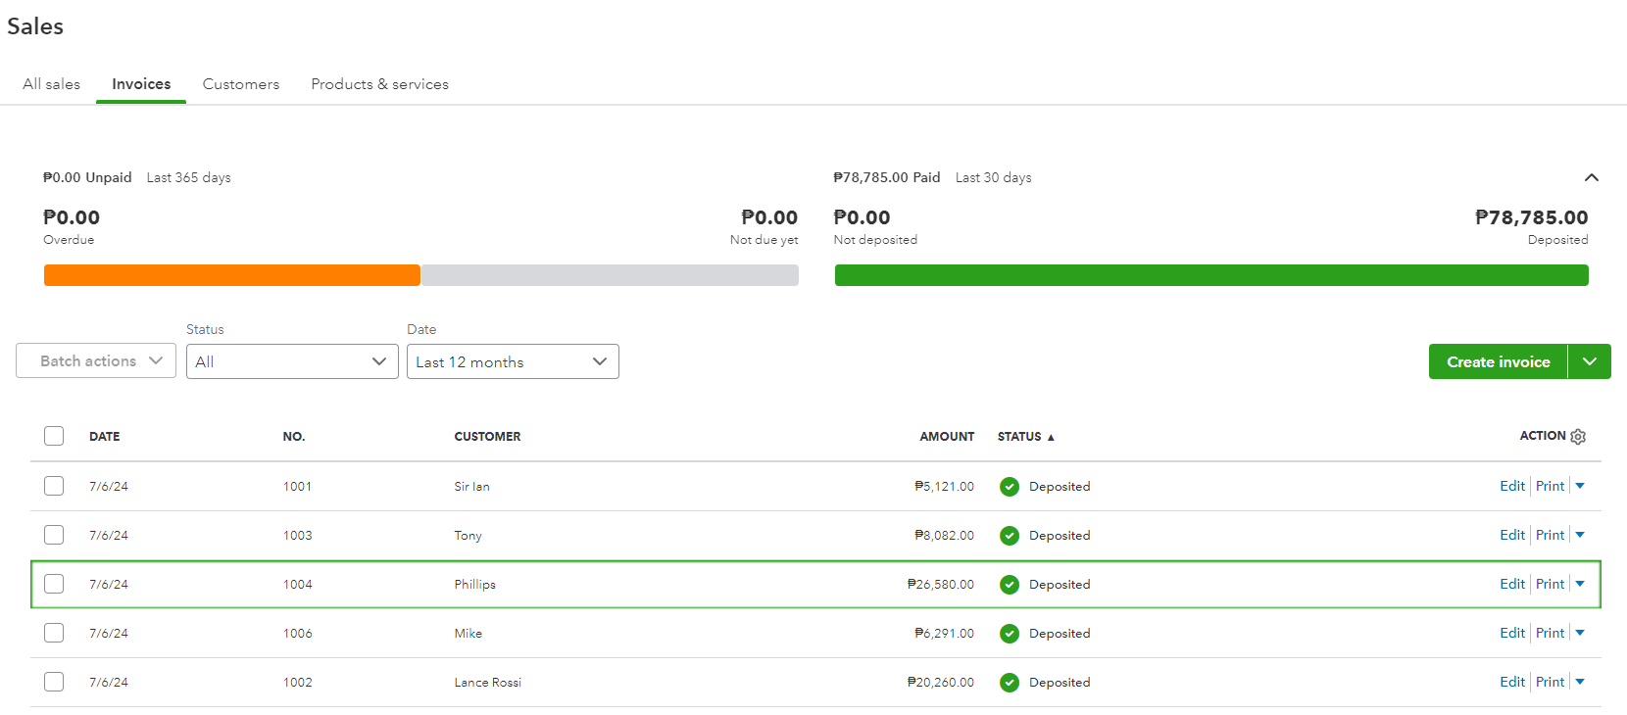Image resolution: width=1627 pixels, height=715 pixels.
Task: Sort by Status column arrow
Action: click(x=1051, y=437)
